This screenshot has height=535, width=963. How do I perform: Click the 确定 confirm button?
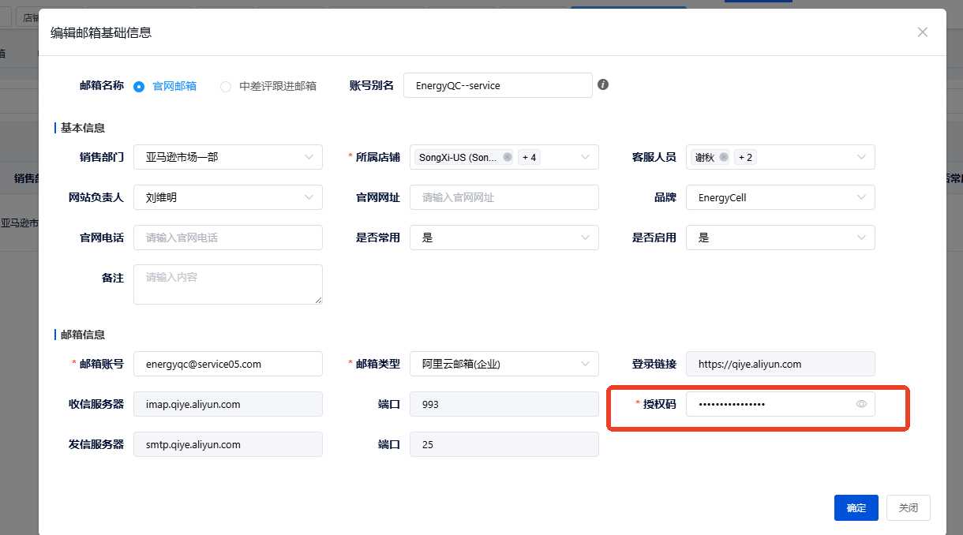pyautogui.click(x=856, y=507)
